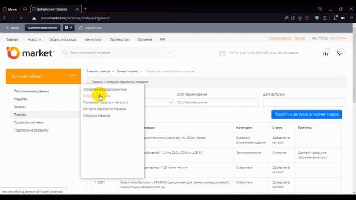The image size is (356, 200).
Task: Click the search arrow submit icon
Action: click(169, 53)
